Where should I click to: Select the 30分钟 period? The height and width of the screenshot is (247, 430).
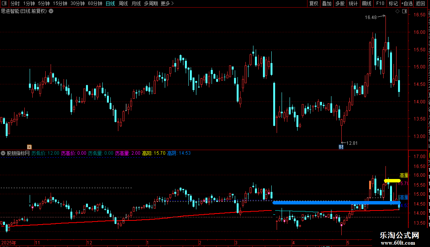click(x=78, y=3)
